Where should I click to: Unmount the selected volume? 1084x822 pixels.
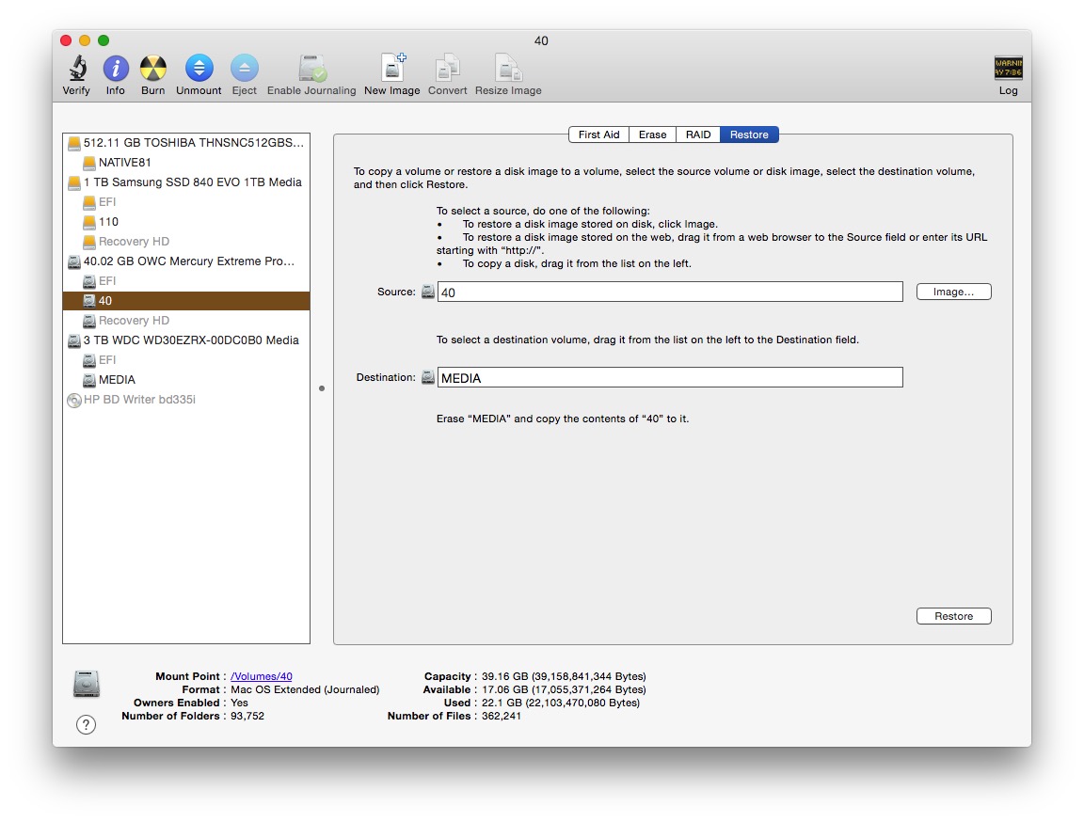click(199, 69)
